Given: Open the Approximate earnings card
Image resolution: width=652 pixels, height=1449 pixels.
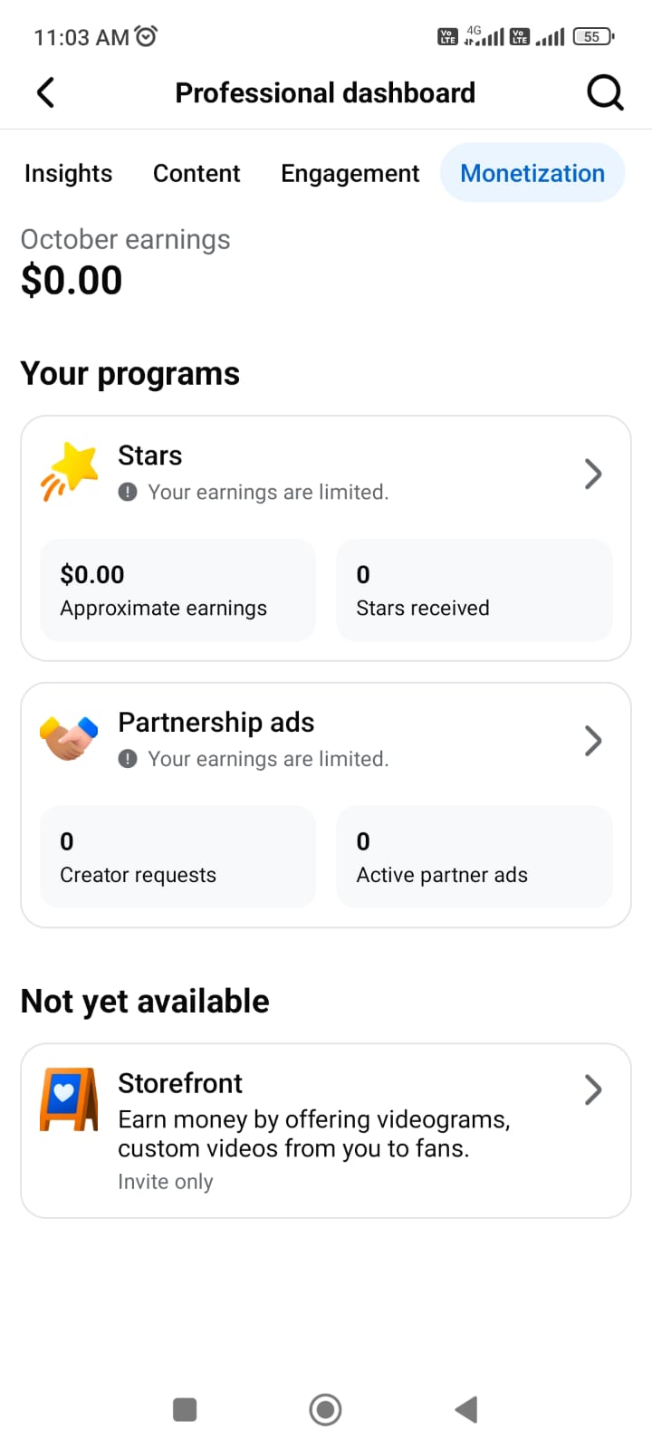Looking at the screenshot, I should (x=178, y=590).
